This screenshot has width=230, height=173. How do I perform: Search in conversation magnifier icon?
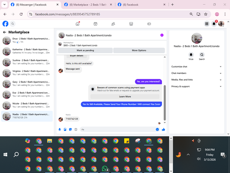(x=202, y=55)
